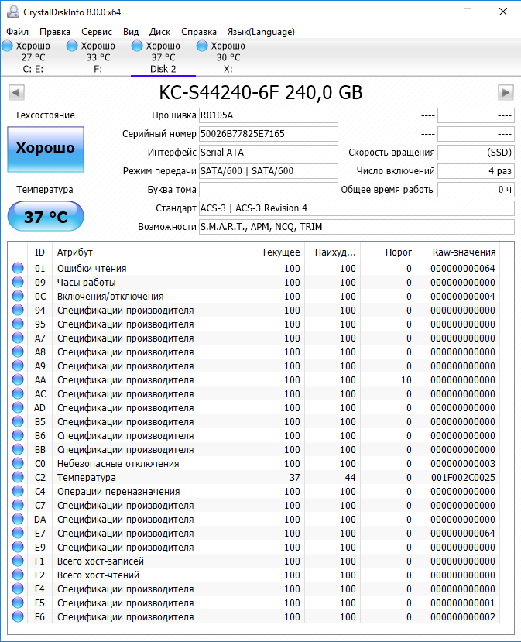Click status icon of row 01 Ошибки чтения

[18, 268]
